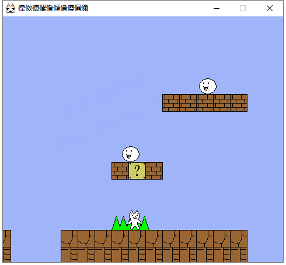
Task: Click the yellow question mark block
Action: tap(137, 171)
